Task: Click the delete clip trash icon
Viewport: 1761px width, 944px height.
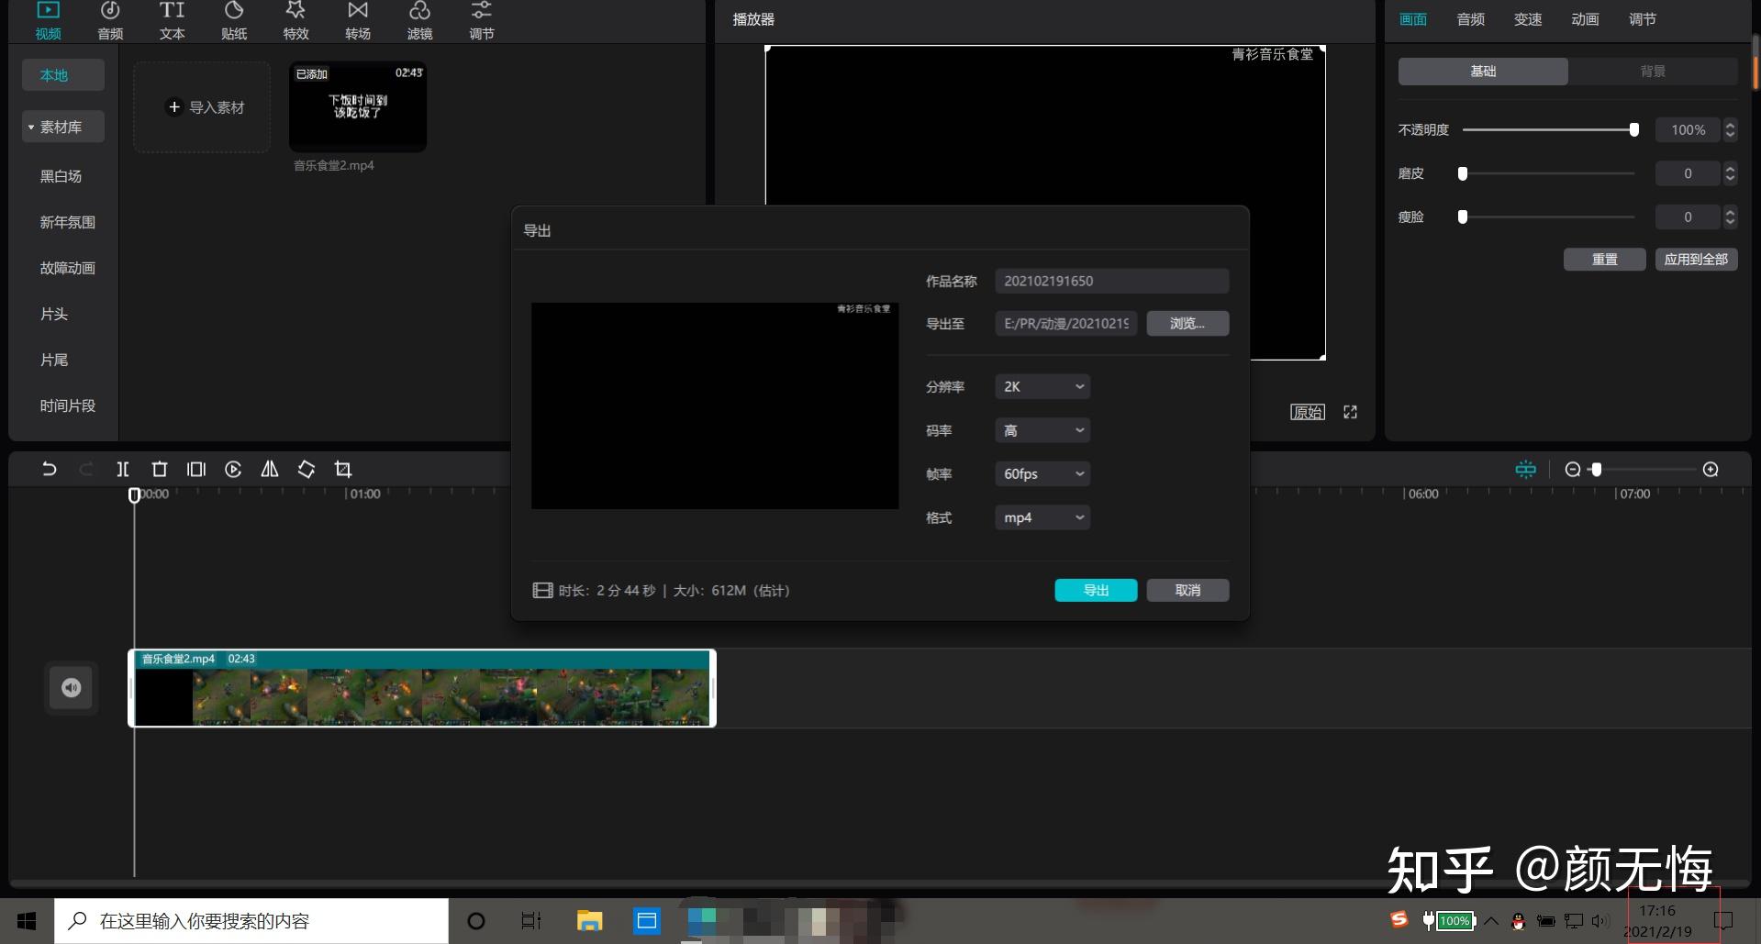Action: [x=160, y=470]
